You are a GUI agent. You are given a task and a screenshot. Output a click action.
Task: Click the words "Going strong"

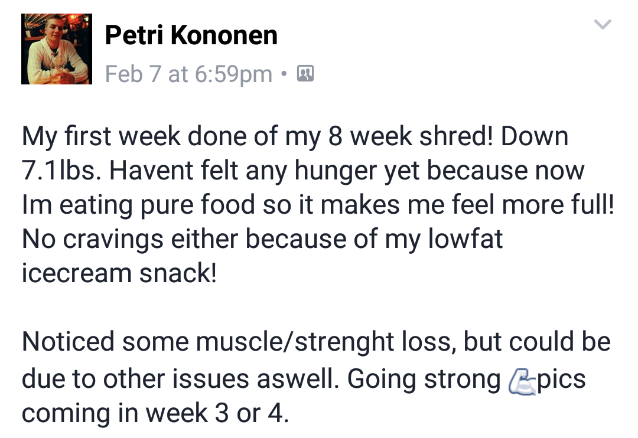(424, 378)
